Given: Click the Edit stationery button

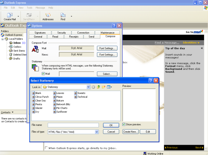Looking at the screenshot, I should pyautogui.click(x=148, y=132).
